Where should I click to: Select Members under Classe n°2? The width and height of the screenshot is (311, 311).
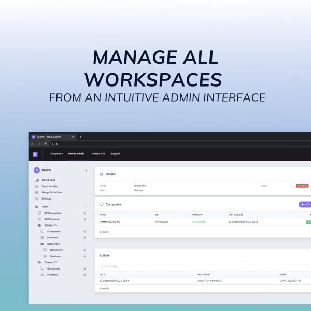53,275
